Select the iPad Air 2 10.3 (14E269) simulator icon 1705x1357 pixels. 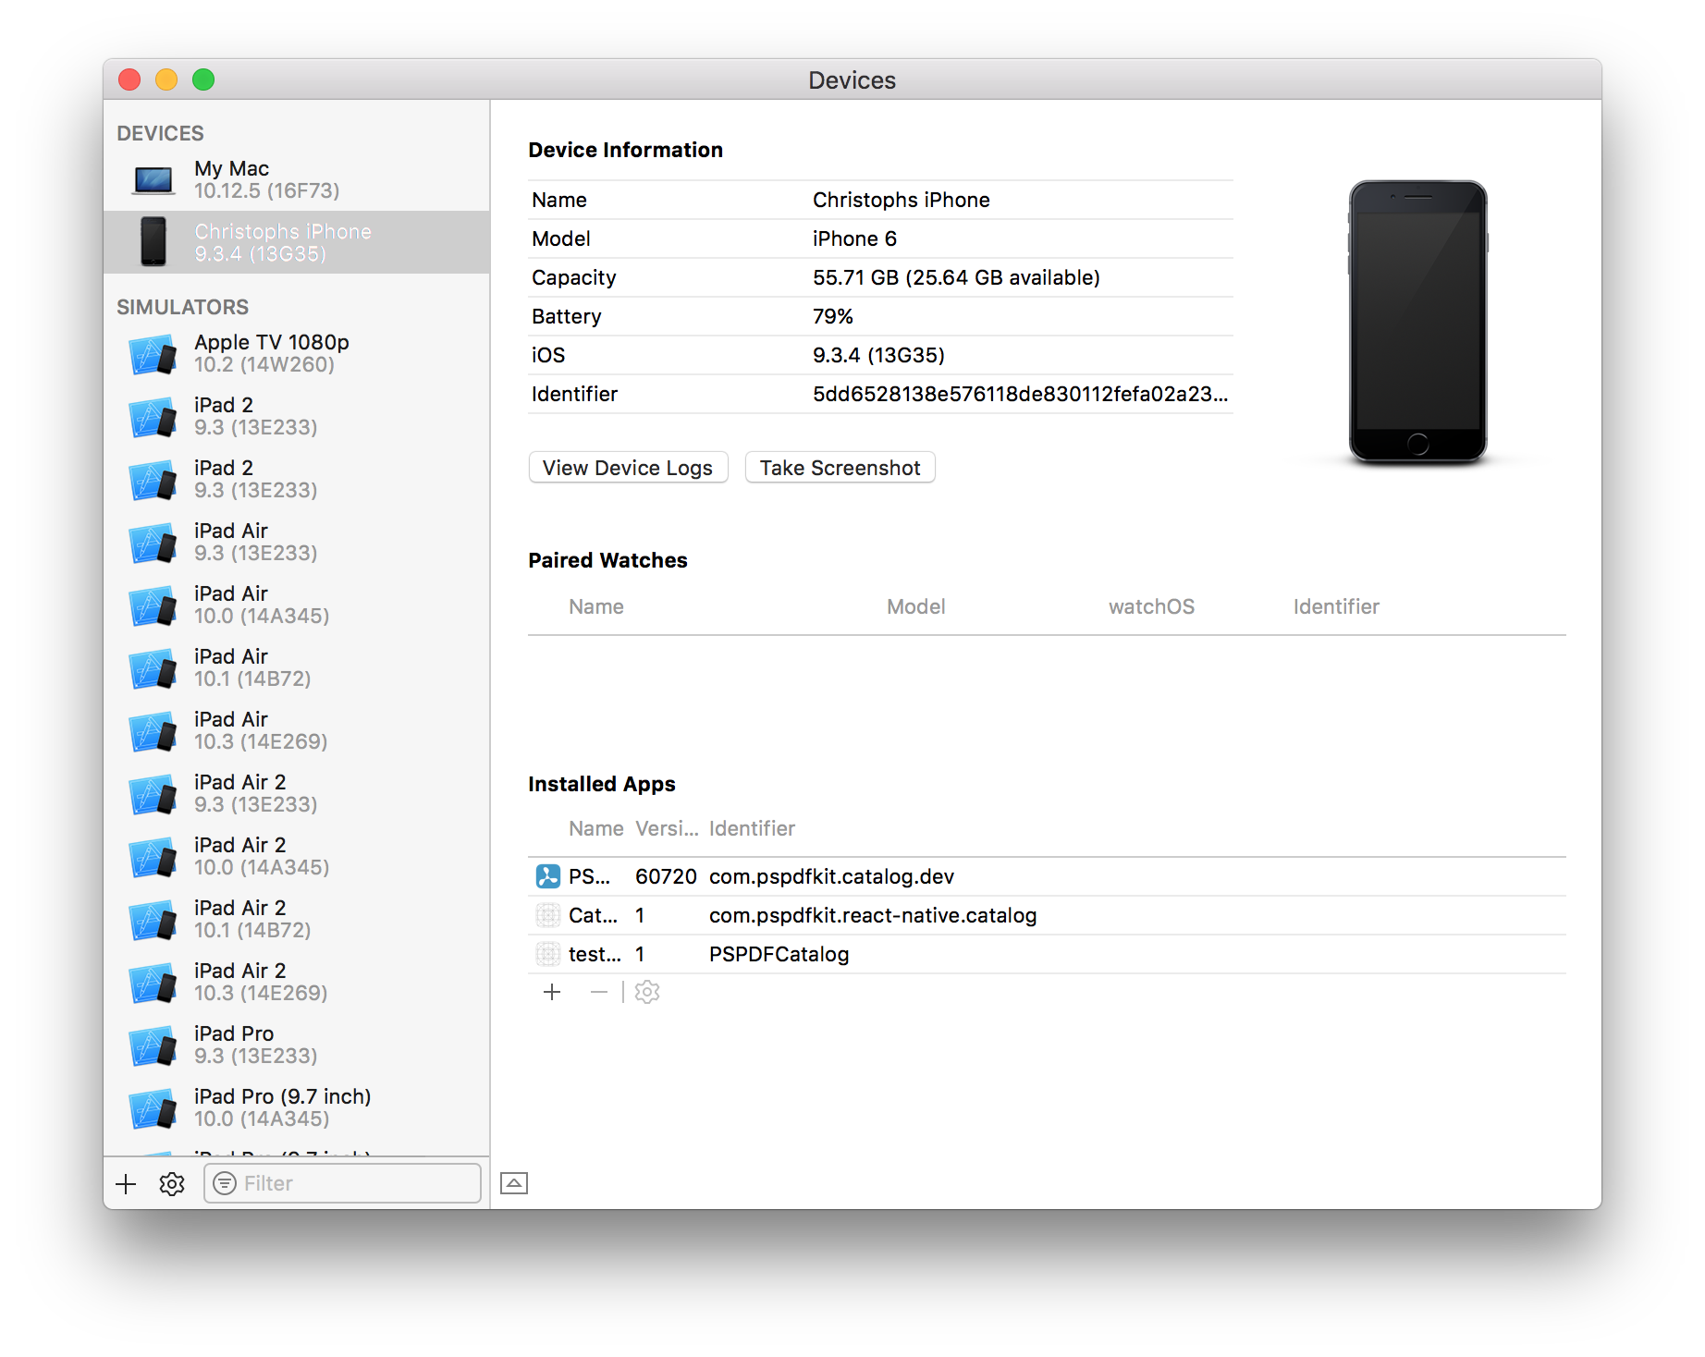[x=153, y=982]
